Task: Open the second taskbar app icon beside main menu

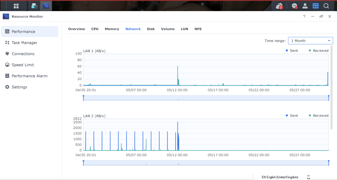Action: pos(34,6)
